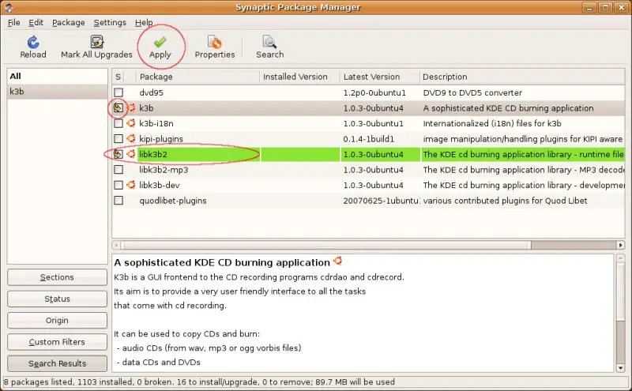This screenshot has width=632, height=391.
Task: Open Properties from the toolbar
Action: pyautogui.click(x=214, y=47)
